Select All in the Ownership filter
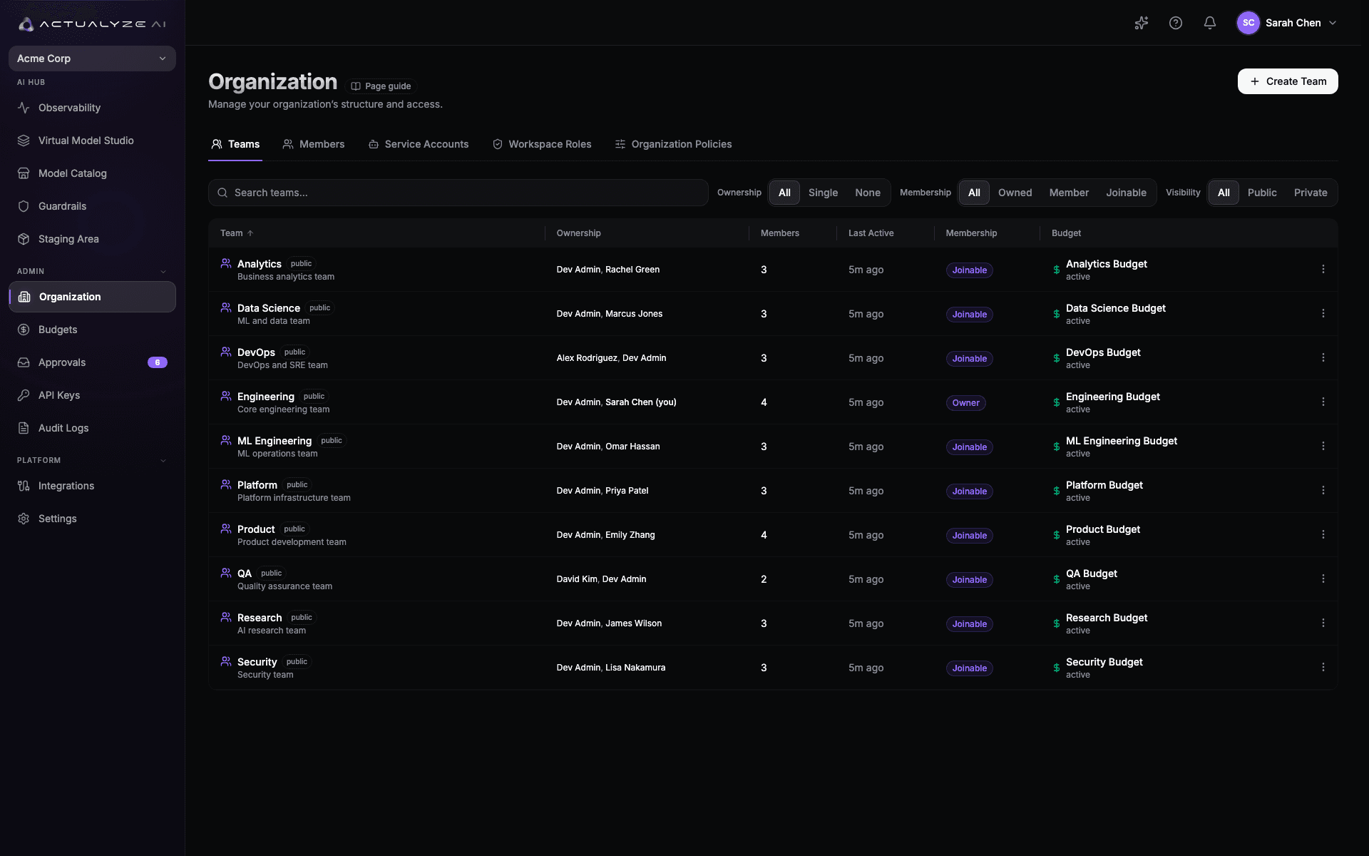The height and width of the screenshot is (856, 1369). pyautogui.click(x=784, y=193)
